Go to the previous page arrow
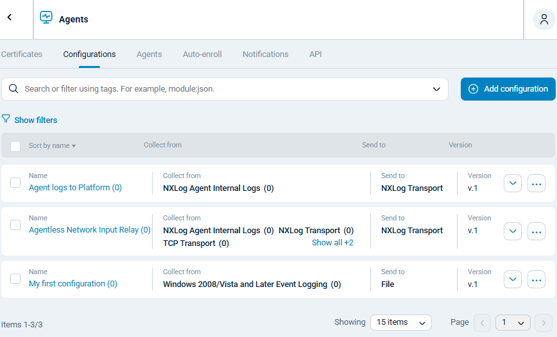Image resolution: width=557 pixels, height=337 pixels. click(482, 323)
